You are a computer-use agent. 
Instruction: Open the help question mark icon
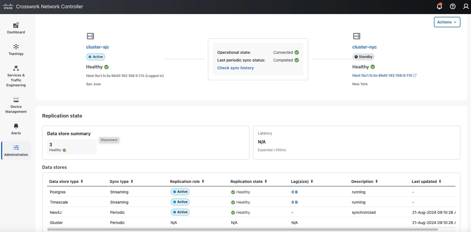(x=453, y=6)
